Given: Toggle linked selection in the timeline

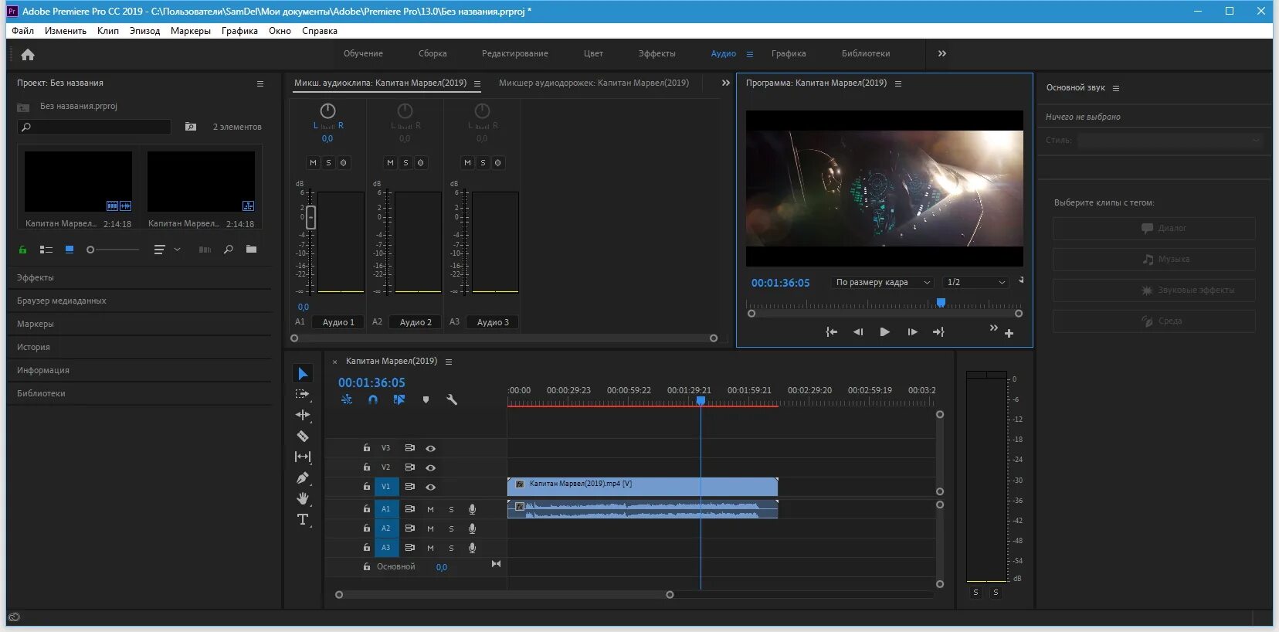Looking at the screenshot, I should (399, 399).
